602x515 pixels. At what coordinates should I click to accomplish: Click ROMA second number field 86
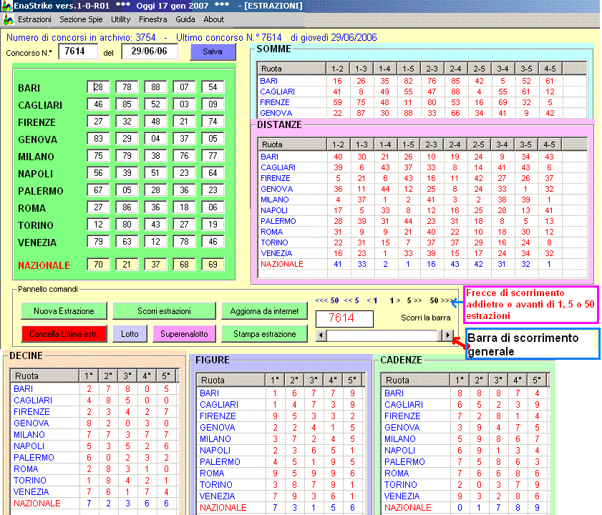tap(127, 207)
